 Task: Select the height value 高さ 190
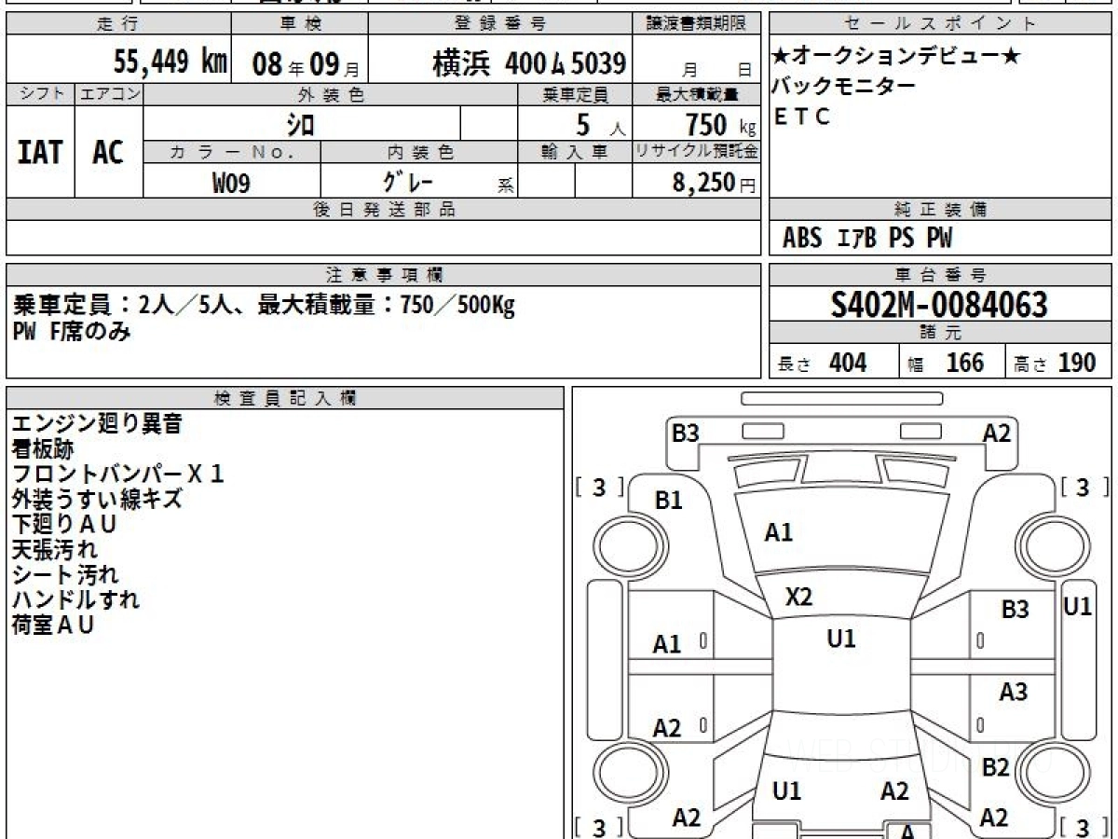1056,363
